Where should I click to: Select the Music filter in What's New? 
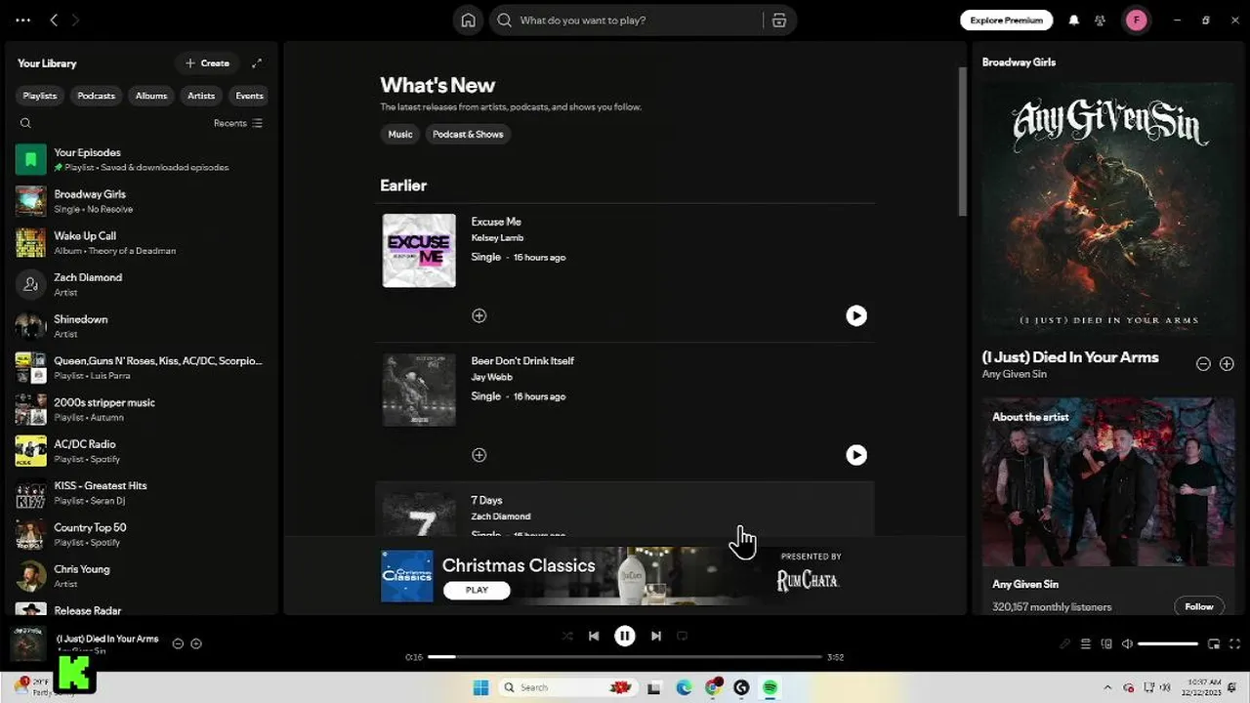(400, 135)
